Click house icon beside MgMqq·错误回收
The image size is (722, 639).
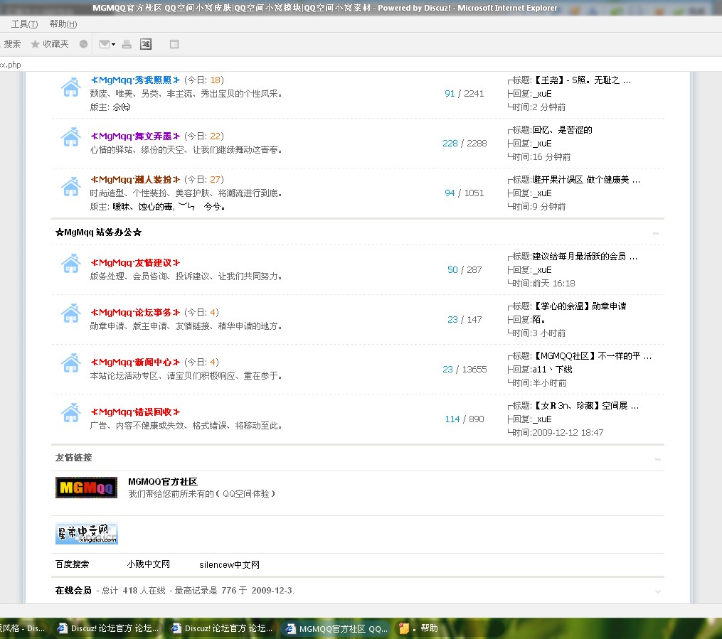pos(71,413)
